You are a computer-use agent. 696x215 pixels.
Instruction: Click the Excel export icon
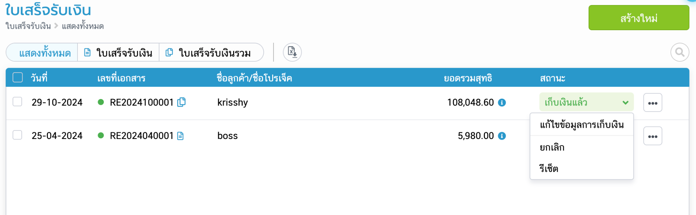point(292,52)
